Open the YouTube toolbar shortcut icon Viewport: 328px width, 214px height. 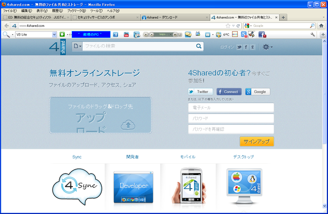(x=126, y=35)
